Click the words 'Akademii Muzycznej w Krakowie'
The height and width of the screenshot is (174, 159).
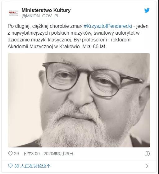coord(44,47)
